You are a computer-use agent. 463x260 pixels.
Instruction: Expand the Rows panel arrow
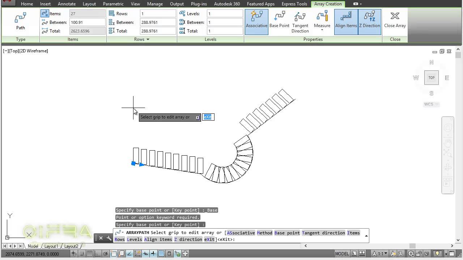(x=148, y=39)
